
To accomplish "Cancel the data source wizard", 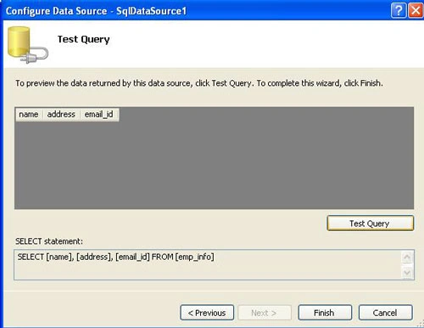I will coord(385,313).
